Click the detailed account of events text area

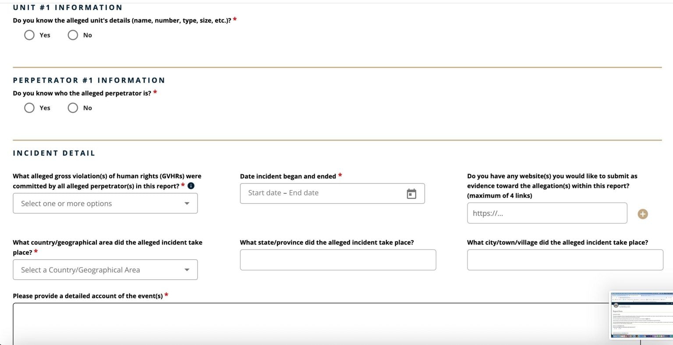pyautogui.click(x=307, y=324)
